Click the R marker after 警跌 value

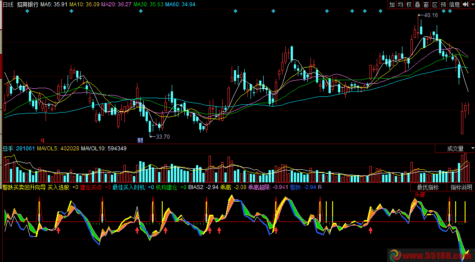point(320,187)
